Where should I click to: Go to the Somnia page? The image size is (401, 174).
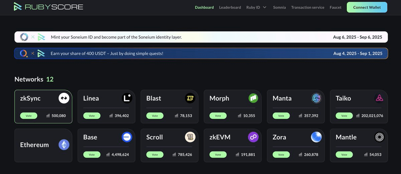point(279,7)
